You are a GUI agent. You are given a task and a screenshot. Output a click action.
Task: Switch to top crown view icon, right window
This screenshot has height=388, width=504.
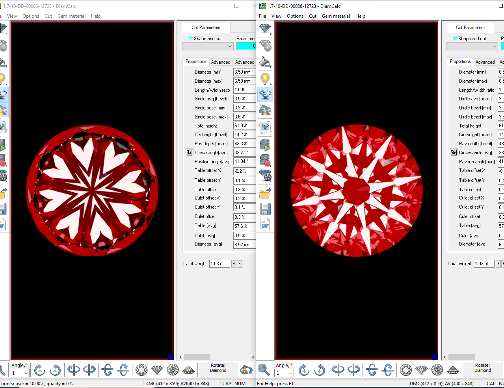tap(406, 370)
